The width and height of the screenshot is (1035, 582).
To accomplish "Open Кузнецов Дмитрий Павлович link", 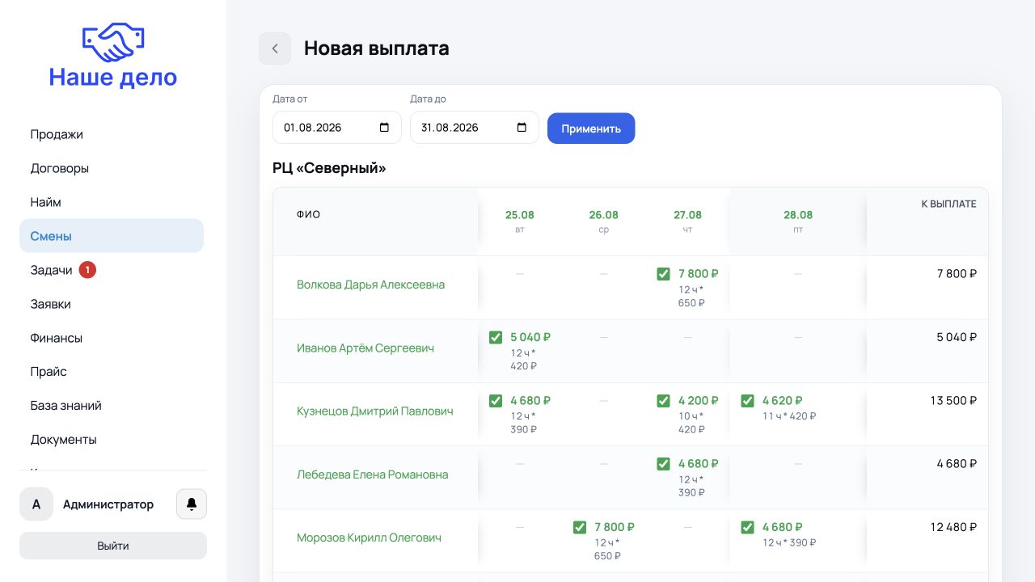I will pyautogui.click(x=374, y=411).
